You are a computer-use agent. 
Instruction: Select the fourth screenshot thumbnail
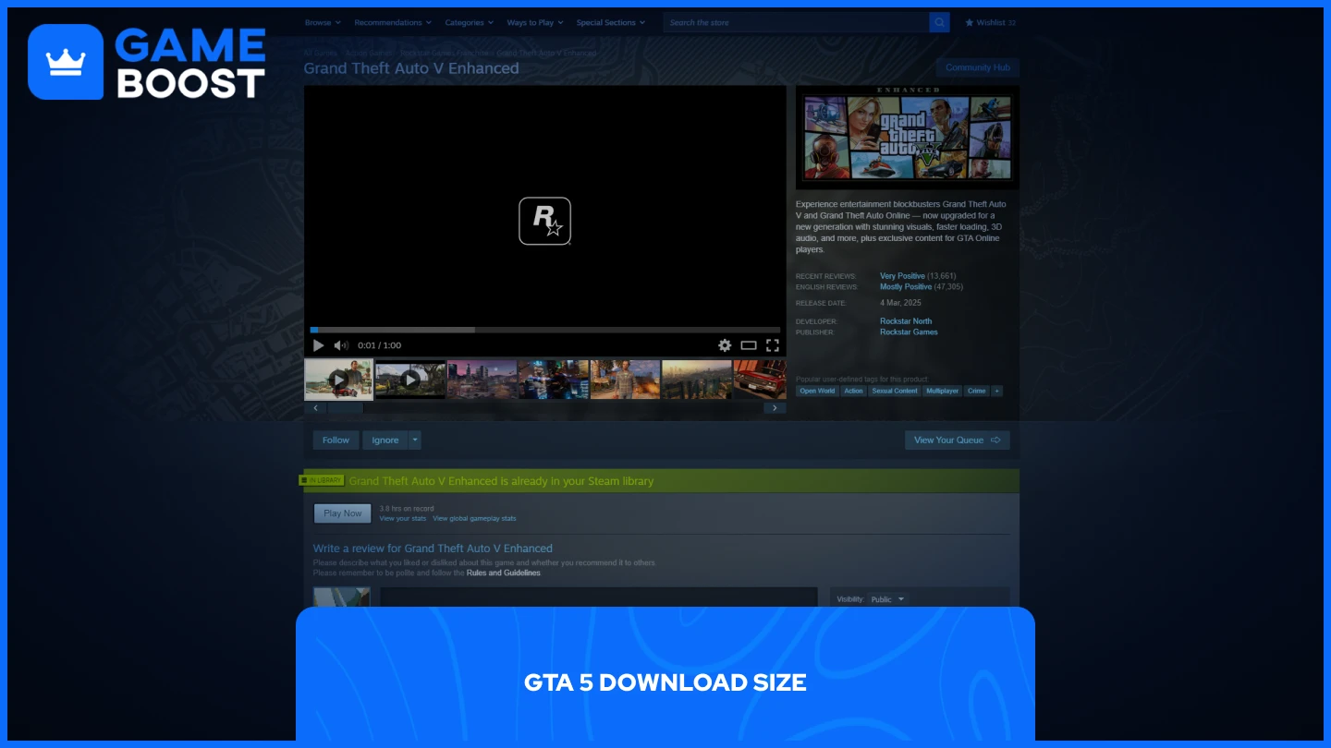pos(553,379)
